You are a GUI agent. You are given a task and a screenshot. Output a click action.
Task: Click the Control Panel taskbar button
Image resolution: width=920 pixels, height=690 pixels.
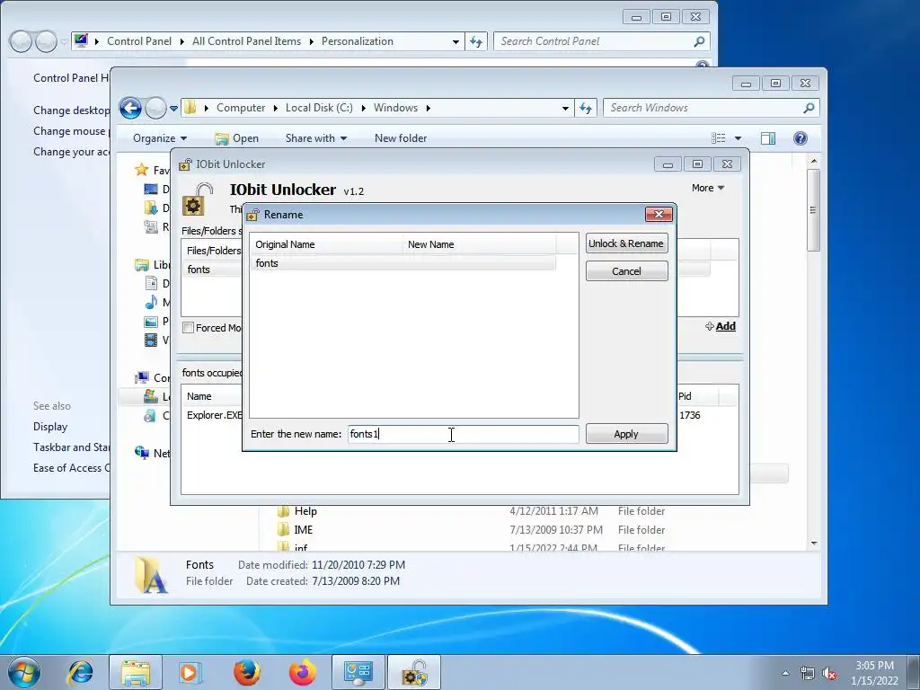[x=358, y=672]
